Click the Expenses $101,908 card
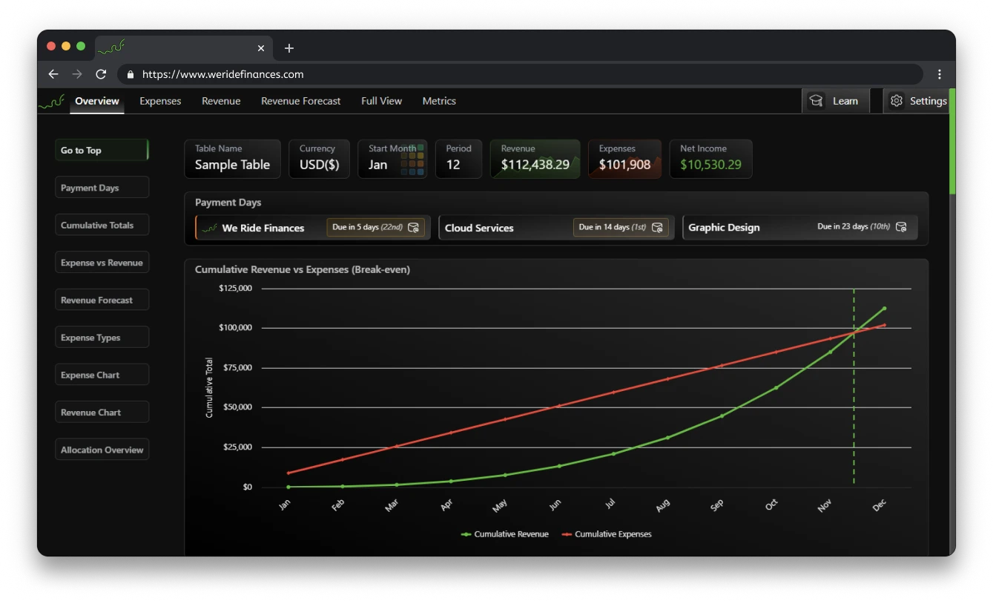Image resolution: width=993 pixels, height=601 pixels. [624, 159]
